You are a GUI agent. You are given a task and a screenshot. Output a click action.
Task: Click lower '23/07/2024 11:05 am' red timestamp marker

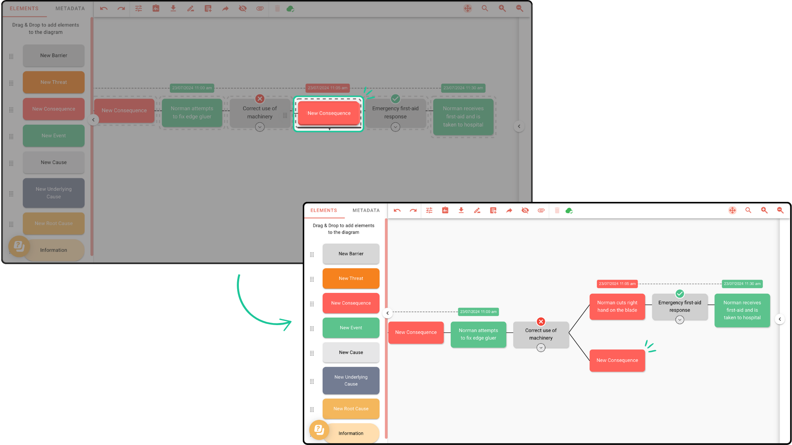tap(617, 284)
